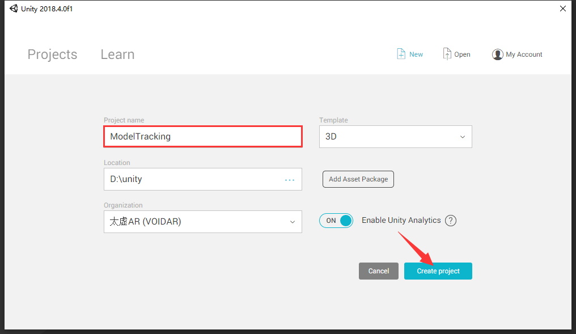This screenshot has width=576, height=334.
Task: Click the Location label
Action: pyautogui.click(x=117, y=162)
